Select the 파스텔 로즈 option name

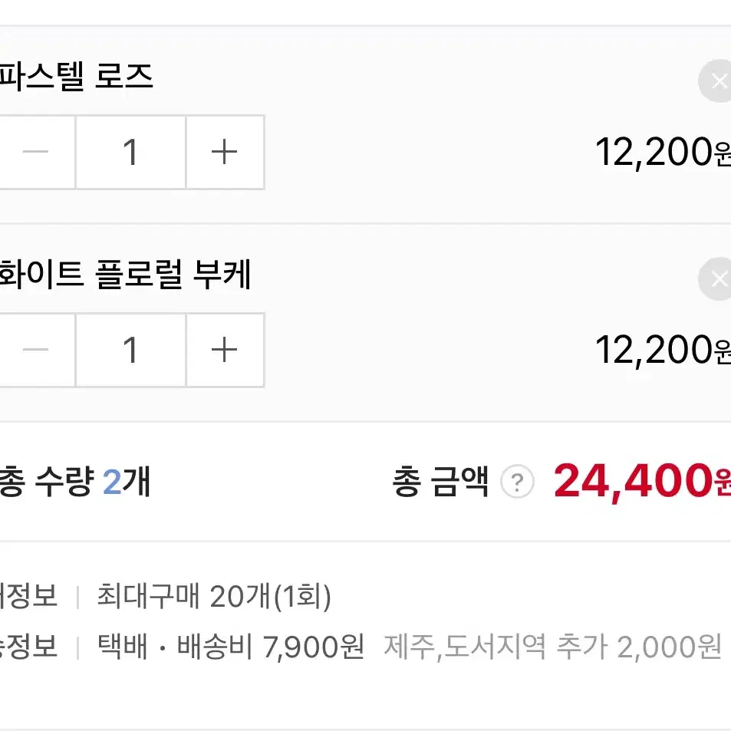tap(77, 77)
